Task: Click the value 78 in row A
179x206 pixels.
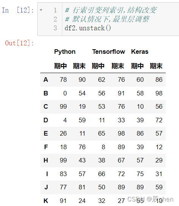Action: (x=63, y=80)
